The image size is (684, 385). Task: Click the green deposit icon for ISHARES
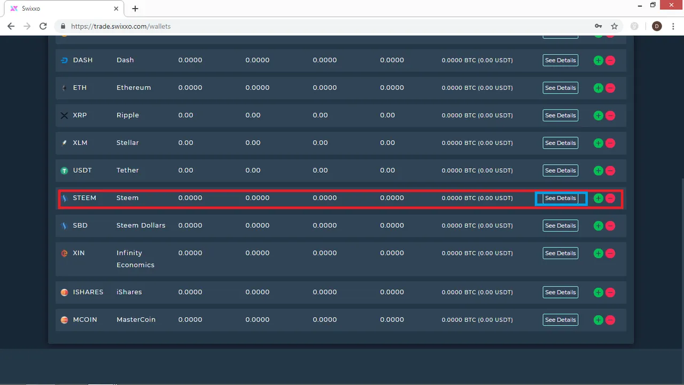tap(598, 292)
